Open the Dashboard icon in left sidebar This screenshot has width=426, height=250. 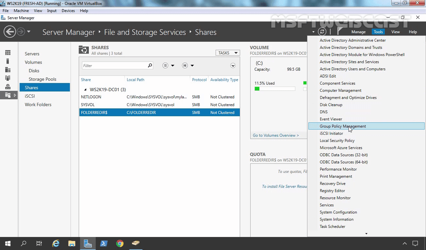8,53
